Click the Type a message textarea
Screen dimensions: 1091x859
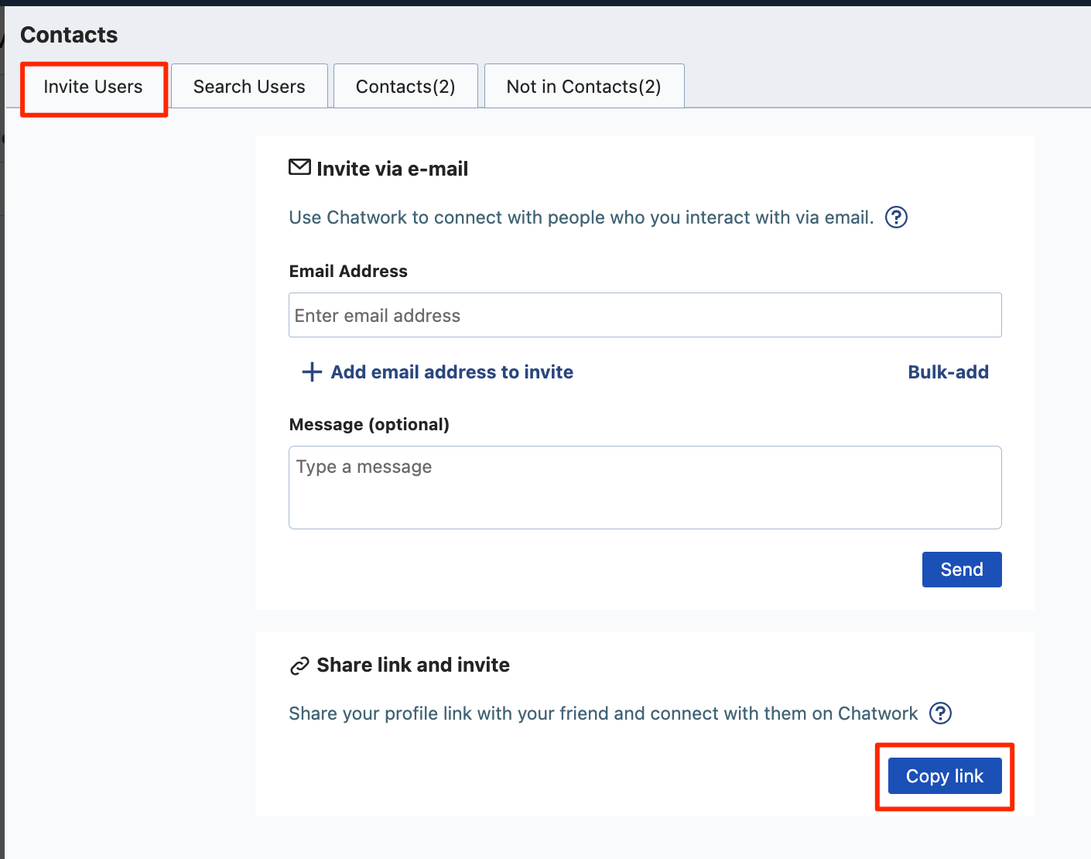645,488
